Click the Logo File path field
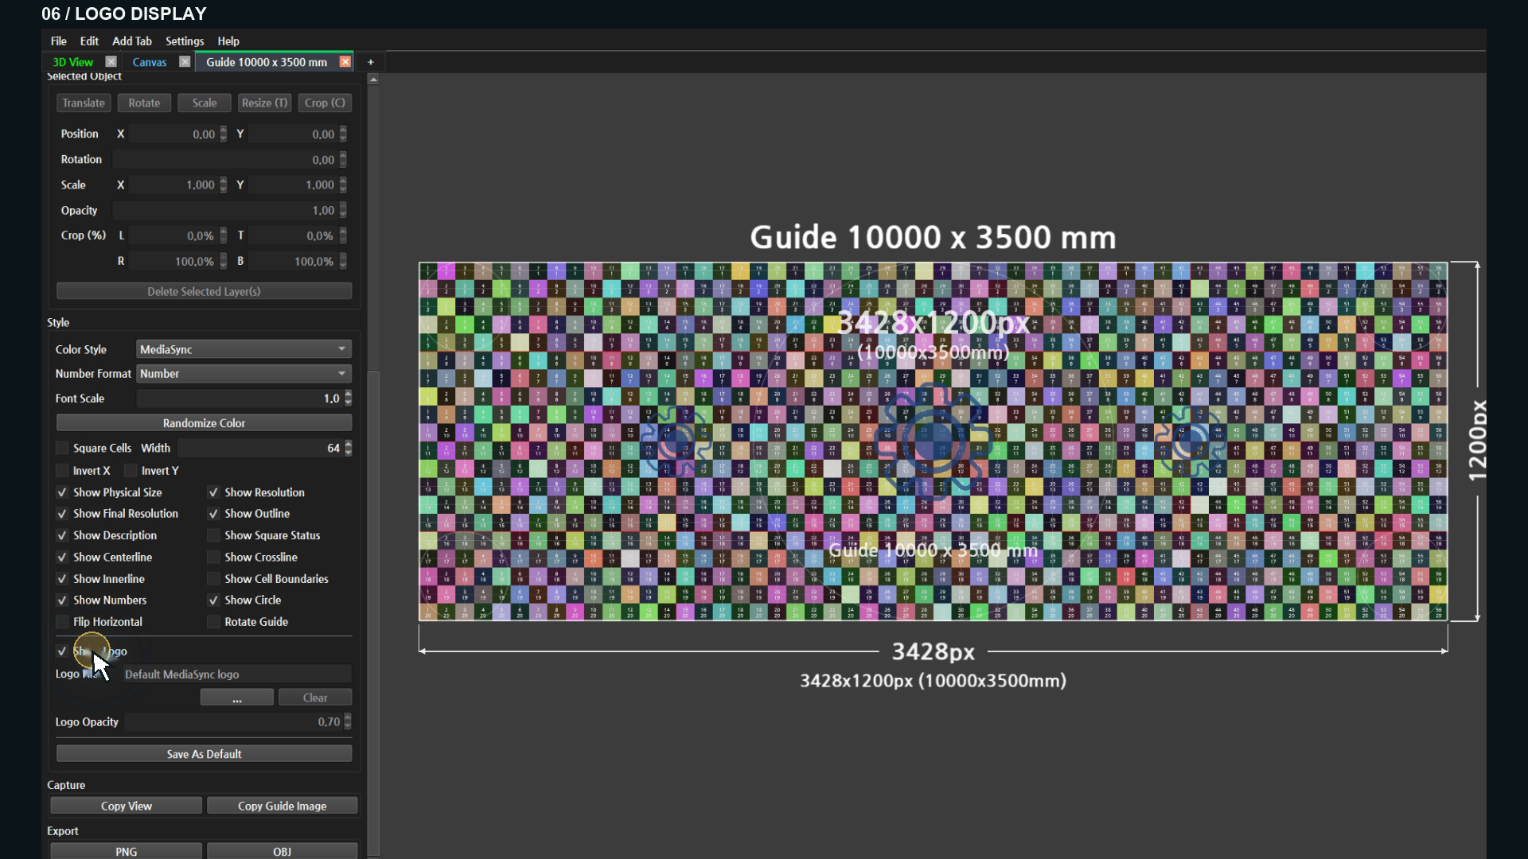This screenshot has height=859, width=1528. (236, 674)
